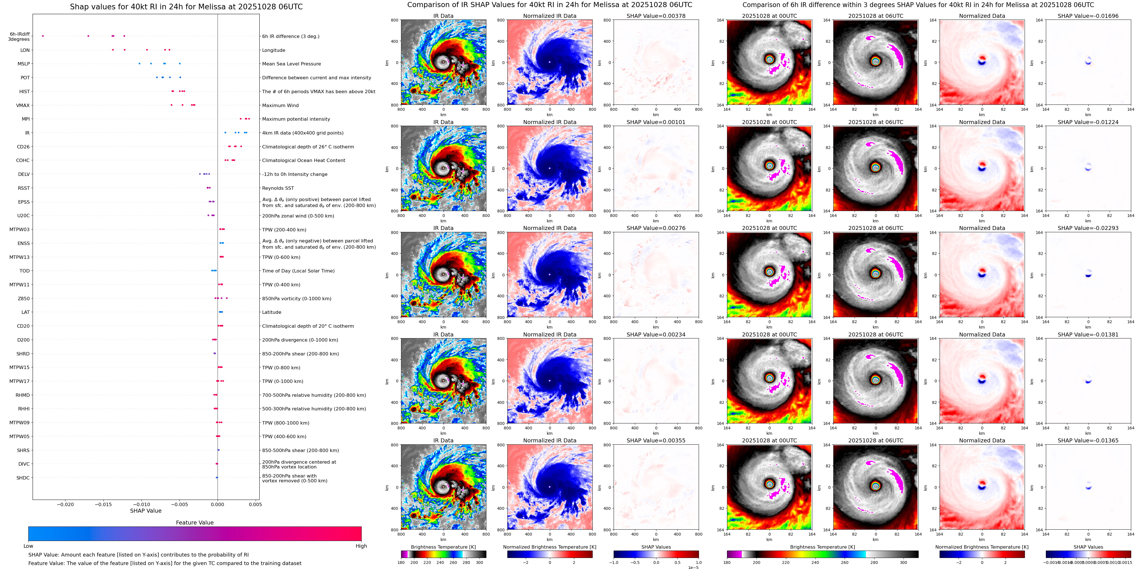Screen dimensions: 1138x569
Task: Click the rightmost SHAP Values colorbar
Action: [1088, 554]
